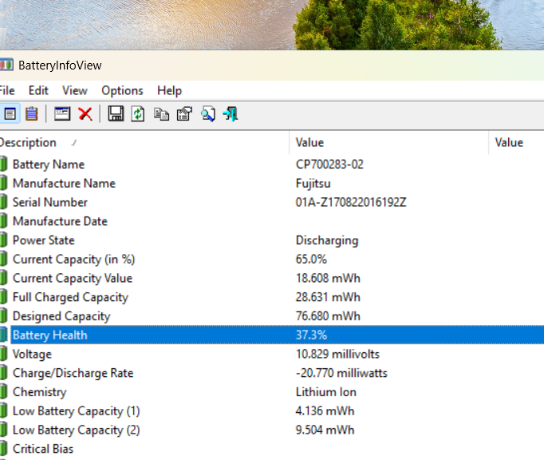Click the -20.770 milliwatts value
The width and height of the screenshot is (544, 460).
(x=341, y=373)
